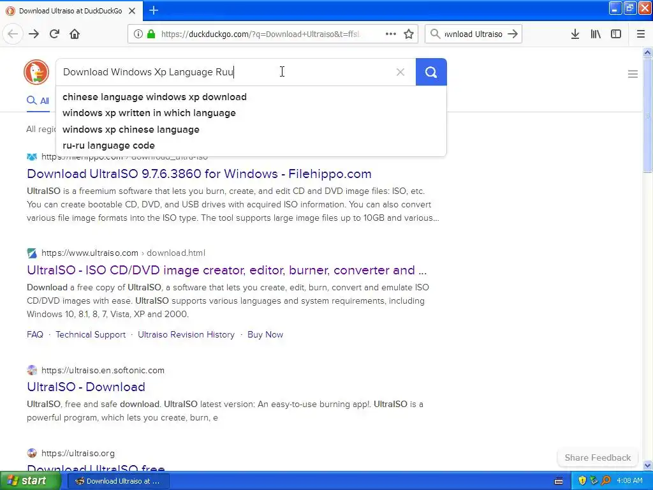
Task: Open site information icon in address bar
Action: tap(138, 34)
